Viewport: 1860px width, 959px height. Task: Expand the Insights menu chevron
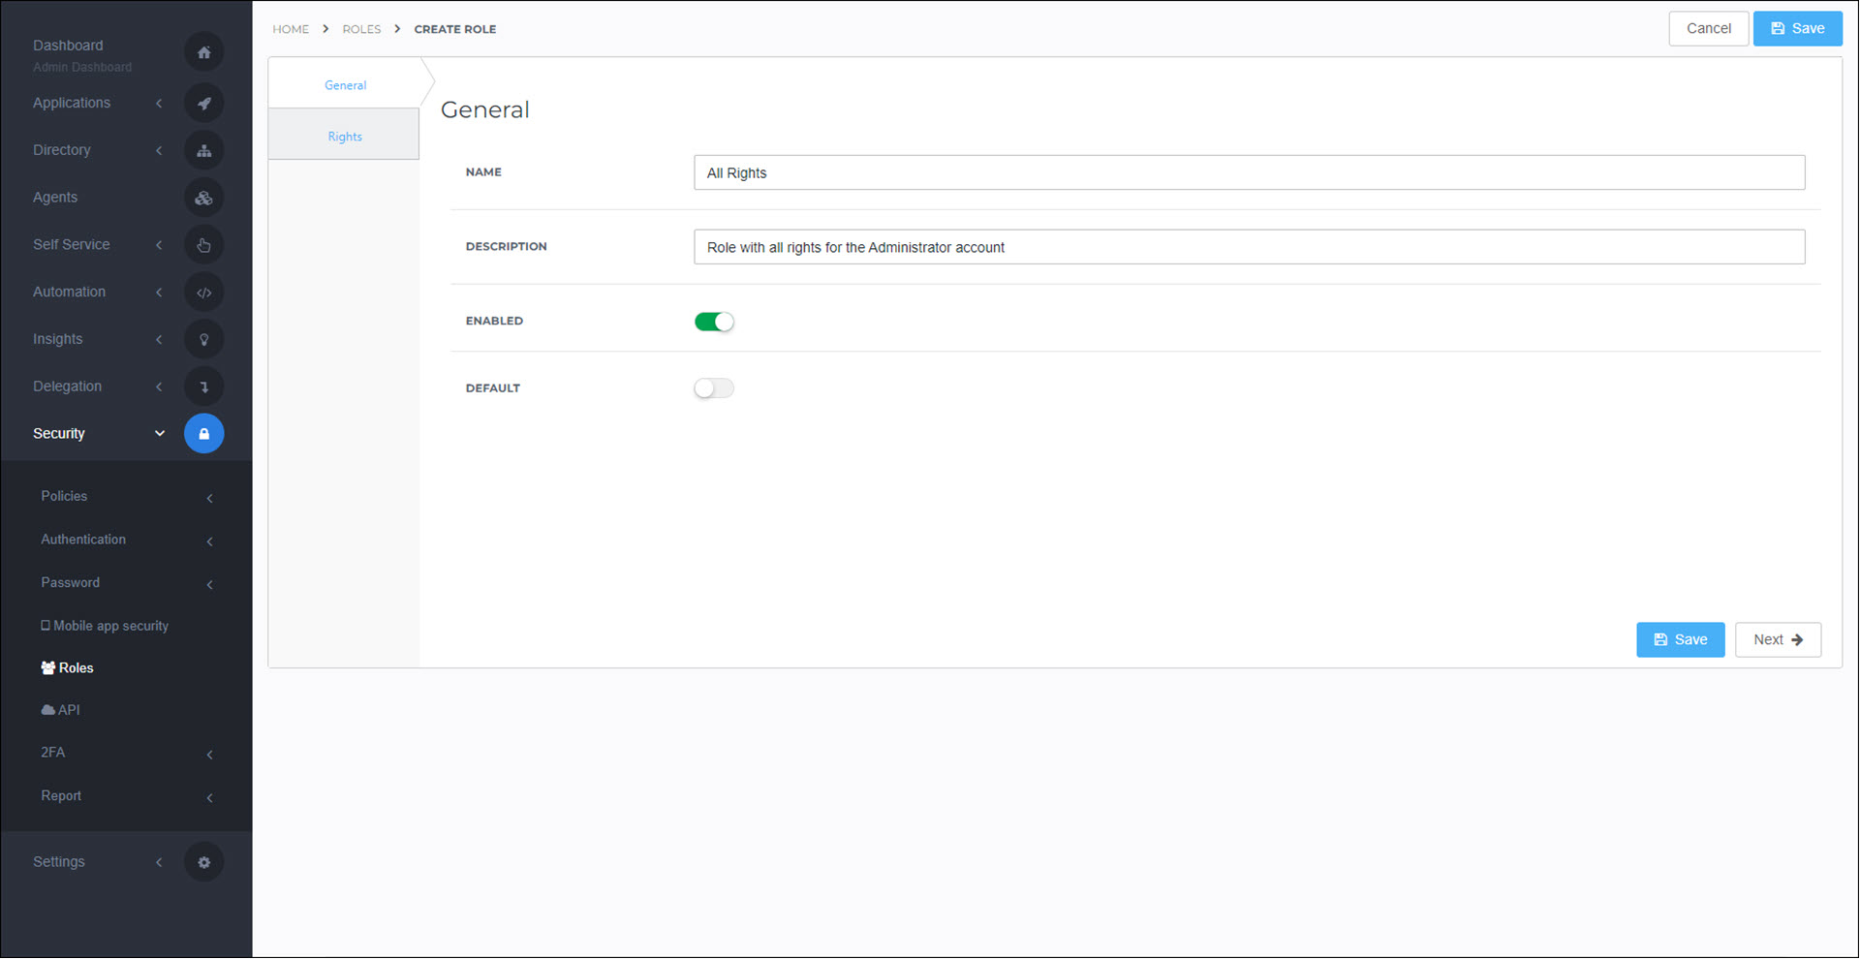click(x=159, y=339)
